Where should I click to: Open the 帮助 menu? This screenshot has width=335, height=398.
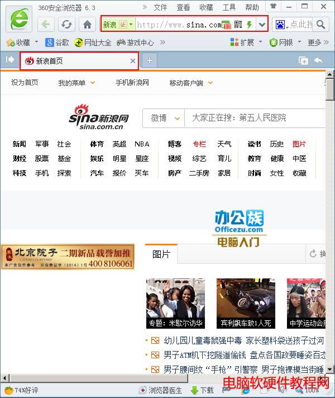pos(252,7)
